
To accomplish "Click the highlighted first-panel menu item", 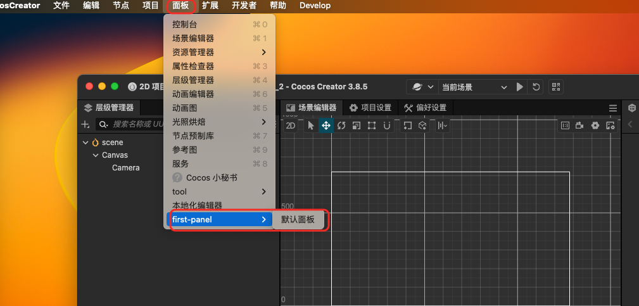I will pyautogui.click(x=220, y=220).
